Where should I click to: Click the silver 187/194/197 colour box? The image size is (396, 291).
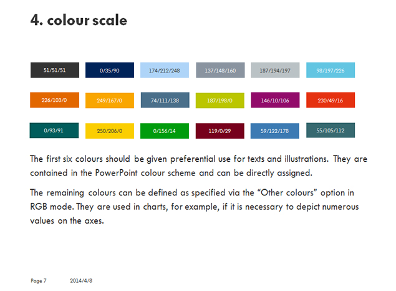tap(275, 70)
